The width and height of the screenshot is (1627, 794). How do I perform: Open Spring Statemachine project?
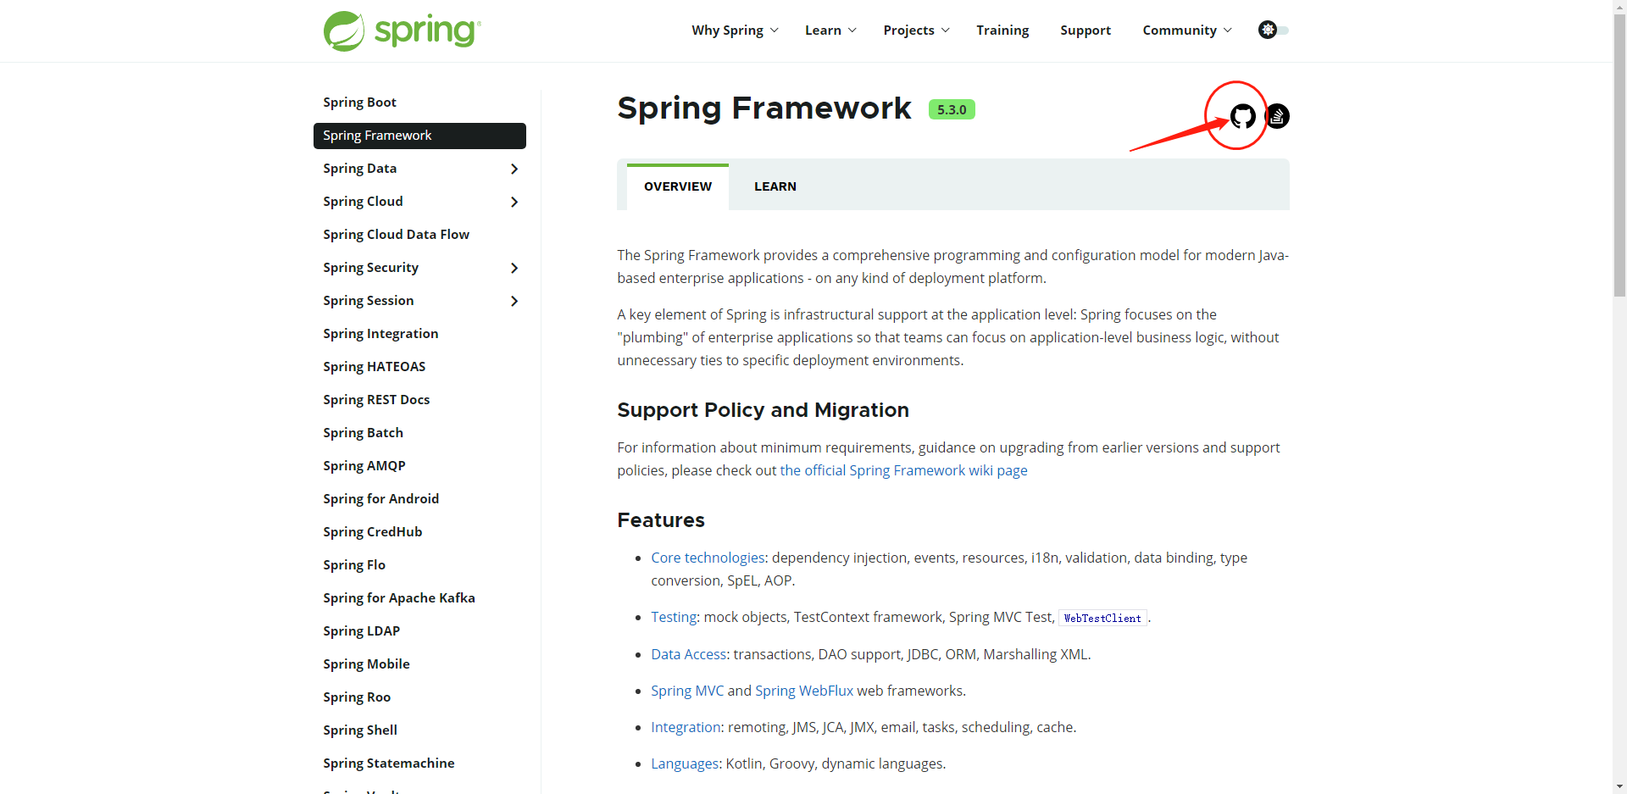[x=388, y=763]
